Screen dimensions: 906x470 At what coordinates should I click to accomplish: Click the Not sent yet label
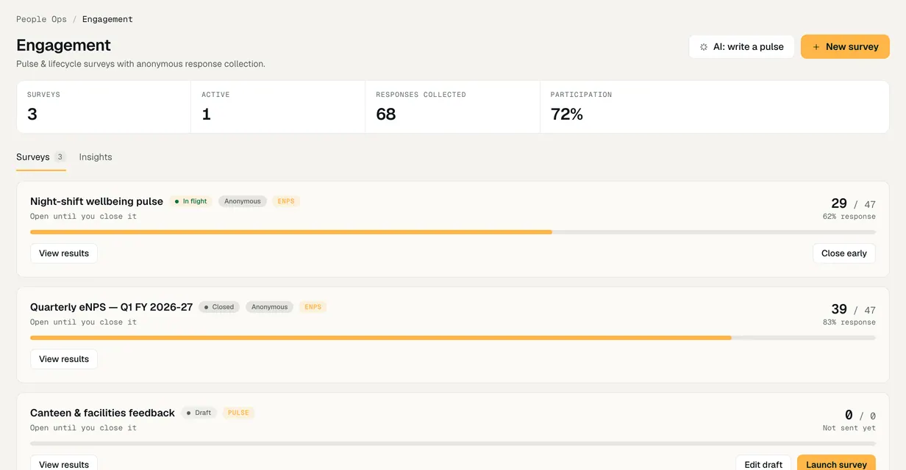pyautogui.click(x=849, y=428)
